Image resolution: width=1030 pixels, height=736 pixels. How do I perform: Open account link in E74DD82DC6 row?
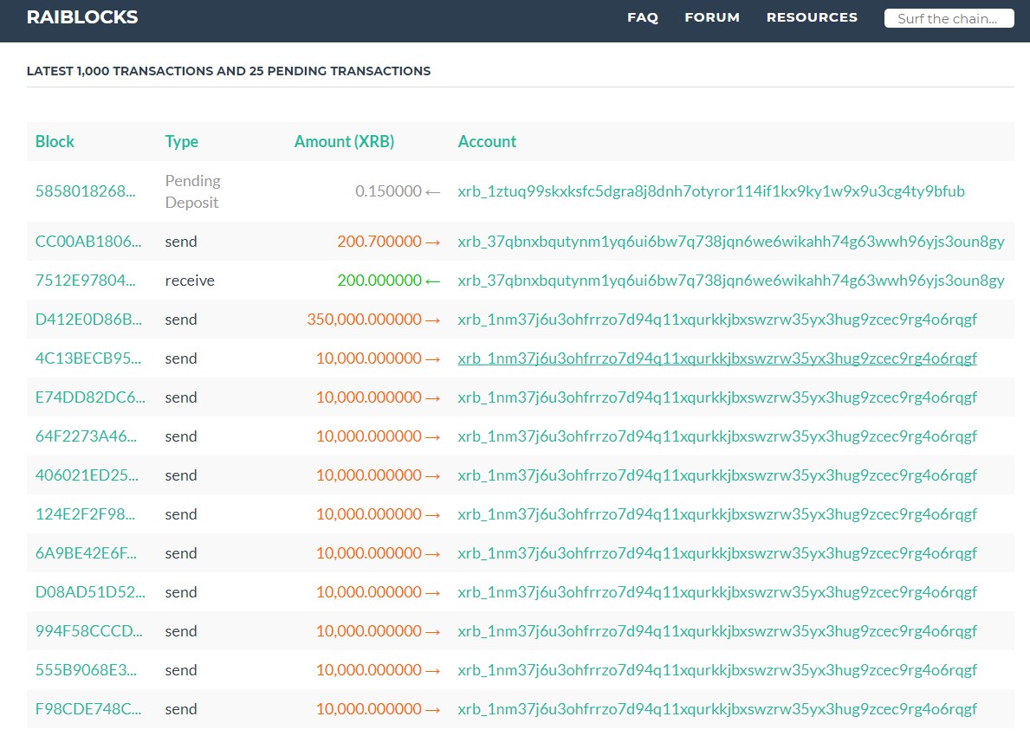coord(717,397)
